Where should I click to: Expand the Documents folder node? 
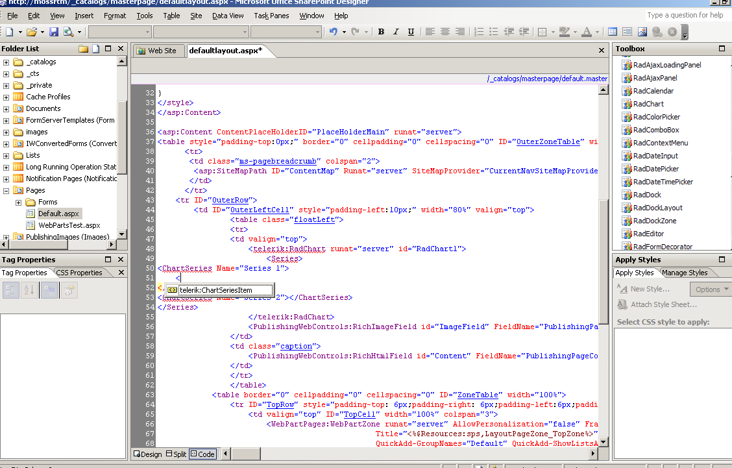coord(6,109)
